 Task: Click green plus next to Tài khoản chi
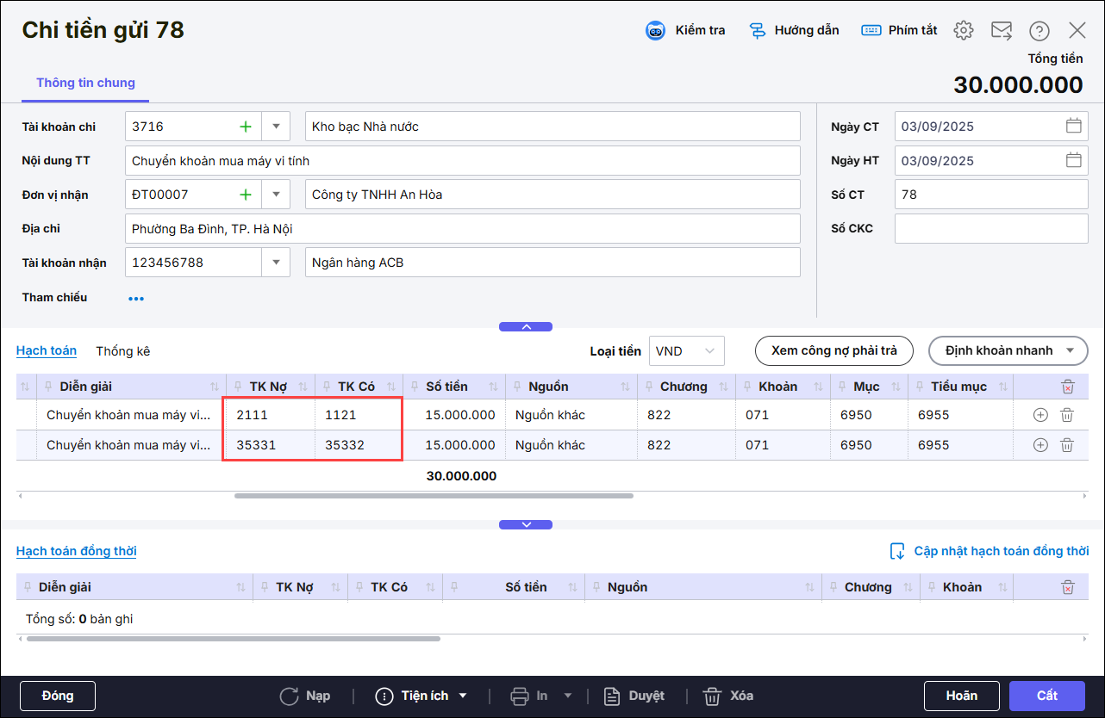(246, 127)
